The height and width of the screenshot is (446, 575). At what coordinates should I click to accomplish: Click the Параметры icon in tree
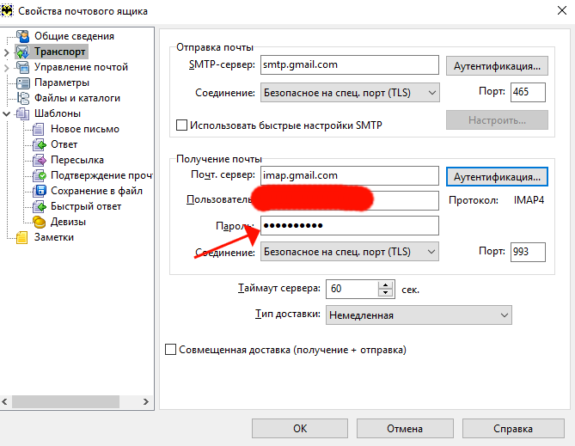(22, 82)
